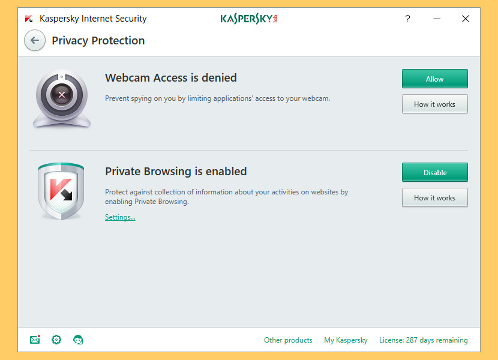498x360 pixels.
Task: Open the Other products link
Action: coord(288,340)
